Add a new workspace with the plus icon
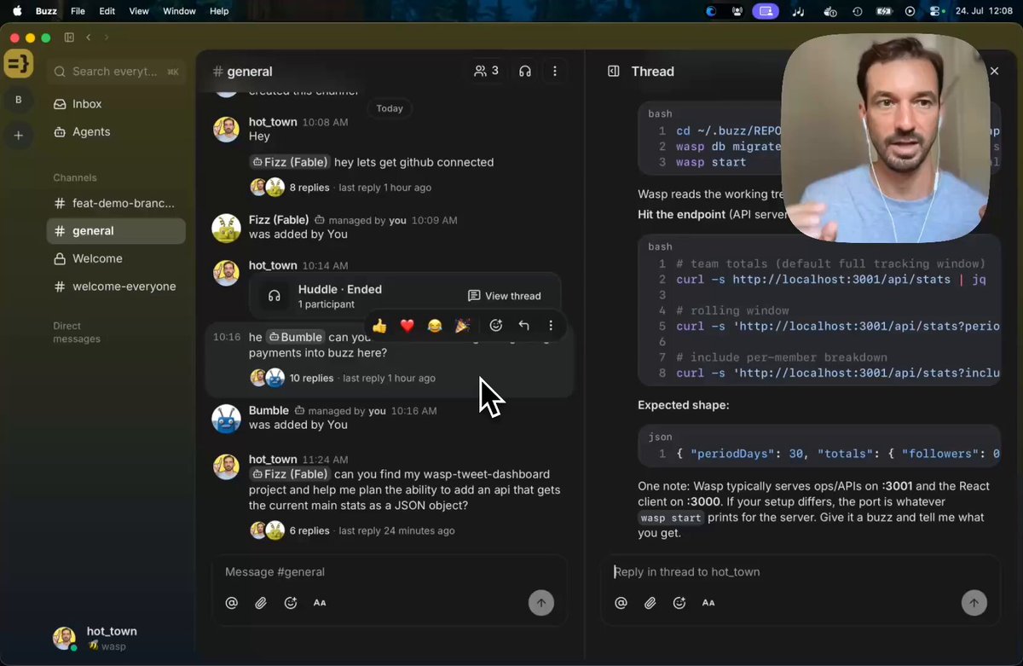Screen dimensions: 1023x666 [x=19, y=135]
